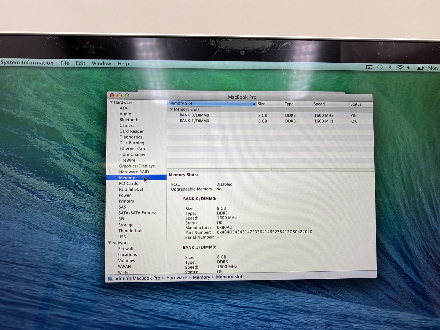Click the red close window button
Screen dimensions: 440x330
pyautogui.click(x=112, y=95)
